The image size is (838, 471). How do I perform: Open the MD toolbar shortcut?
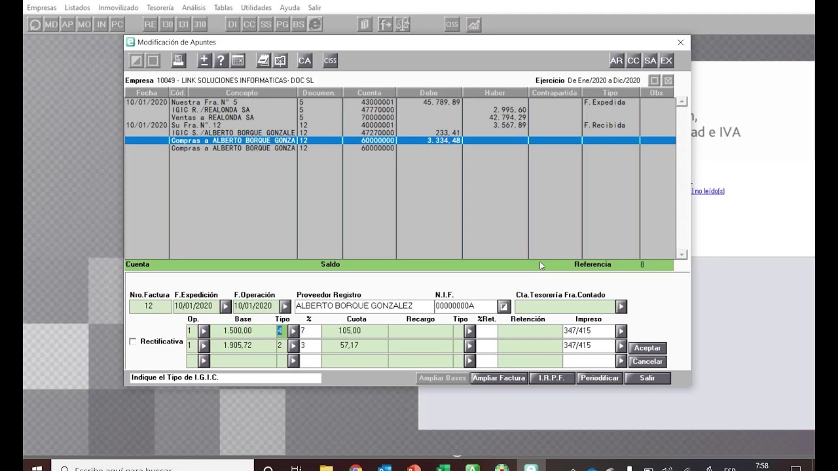(51, 25)
